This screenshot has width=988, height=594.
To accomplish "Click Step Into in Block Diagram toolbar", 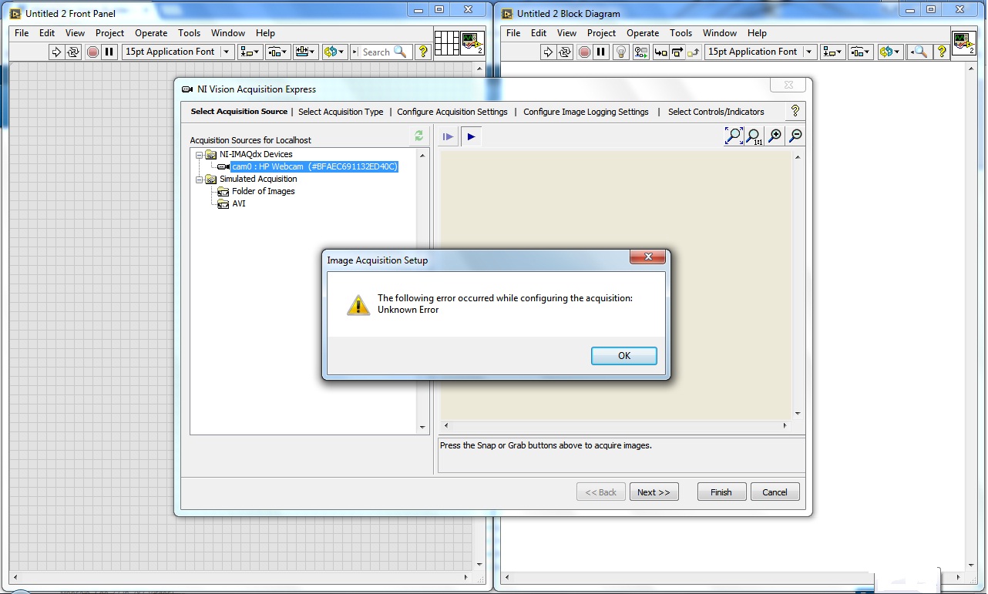I will pos(660,52).
